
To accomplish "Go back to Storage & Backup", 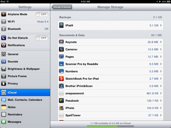I will point(62,7).
